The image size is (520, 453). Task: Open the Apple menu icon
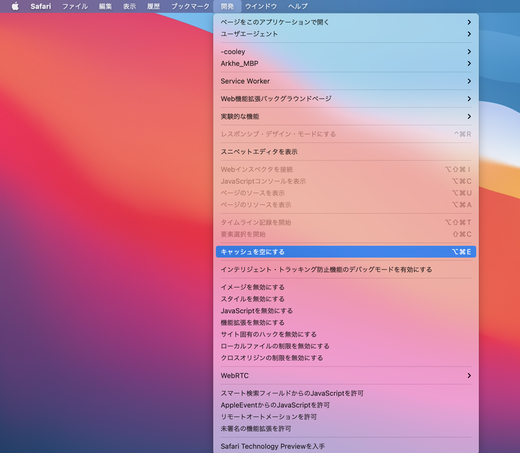point(15,7)
